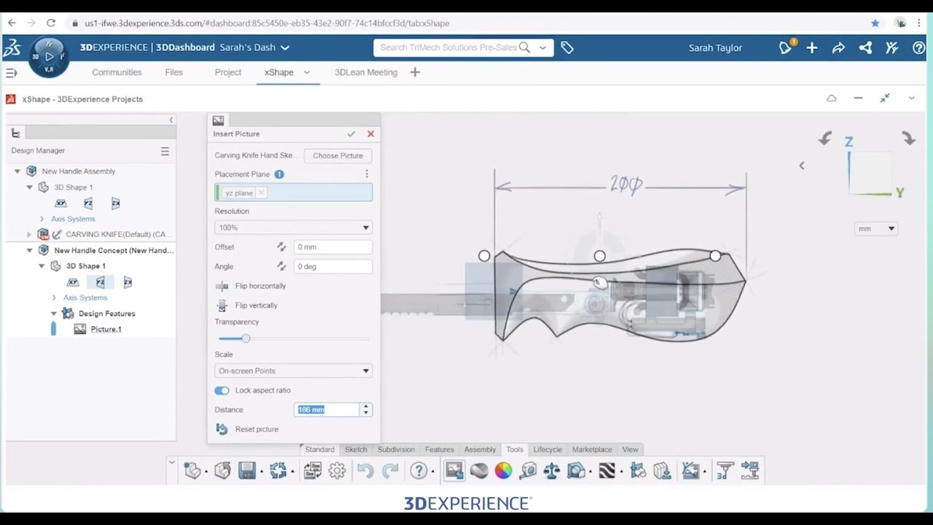The height and width of the screenshot is (525, 933).
Task: Reverse the Angle direction icon
Action: (281, 266)
